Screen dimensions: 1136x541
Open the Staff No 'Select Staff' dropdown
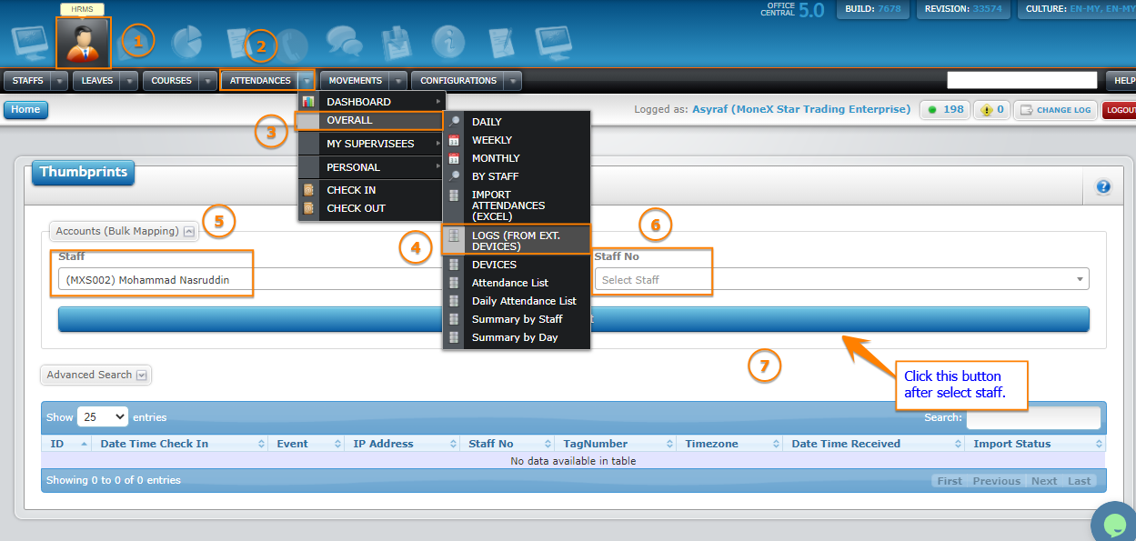(841, 279)
